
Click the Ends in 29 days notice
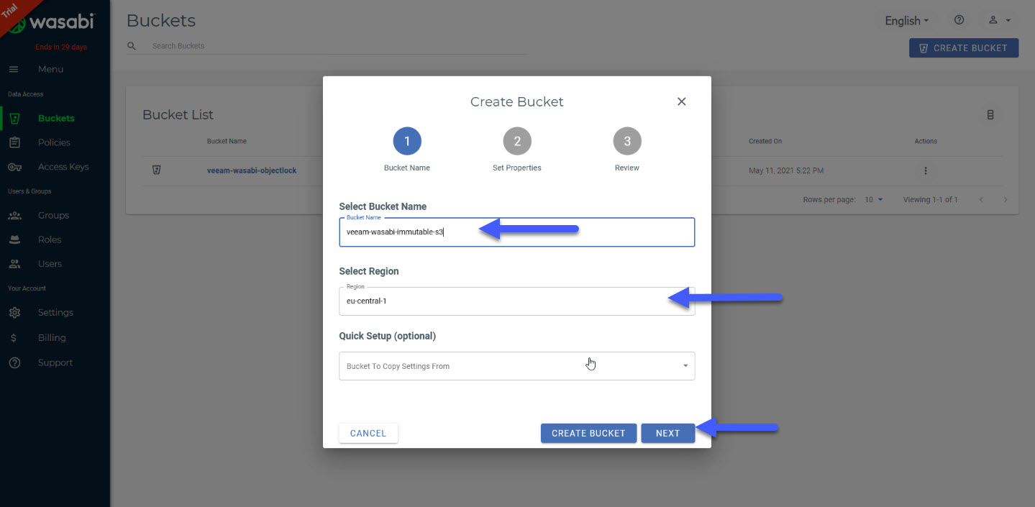coord(61,47)
